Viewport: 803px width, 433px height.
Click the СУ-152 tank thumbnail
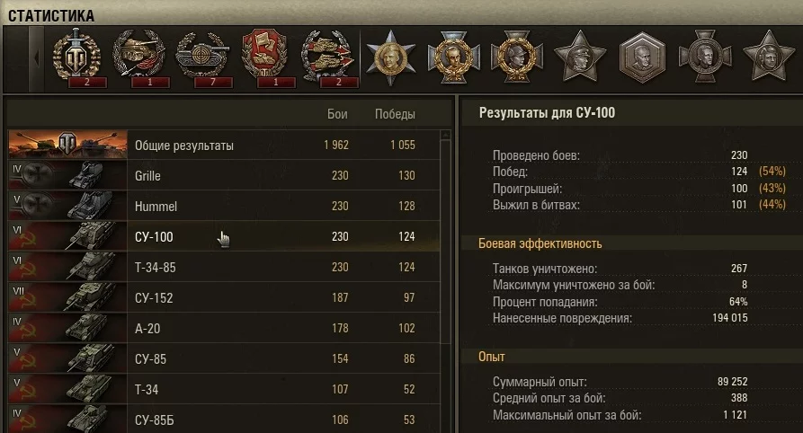point(67,297)
